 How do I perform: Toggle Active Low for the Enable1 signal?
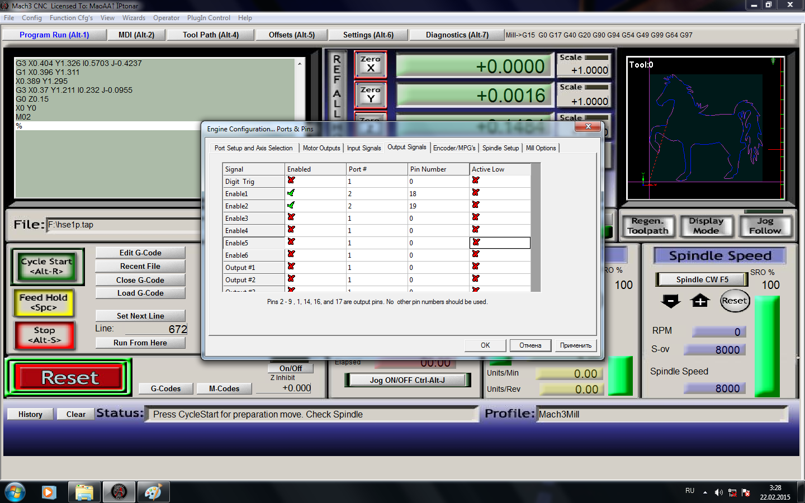pyautogui.click(x=476, y=193)
